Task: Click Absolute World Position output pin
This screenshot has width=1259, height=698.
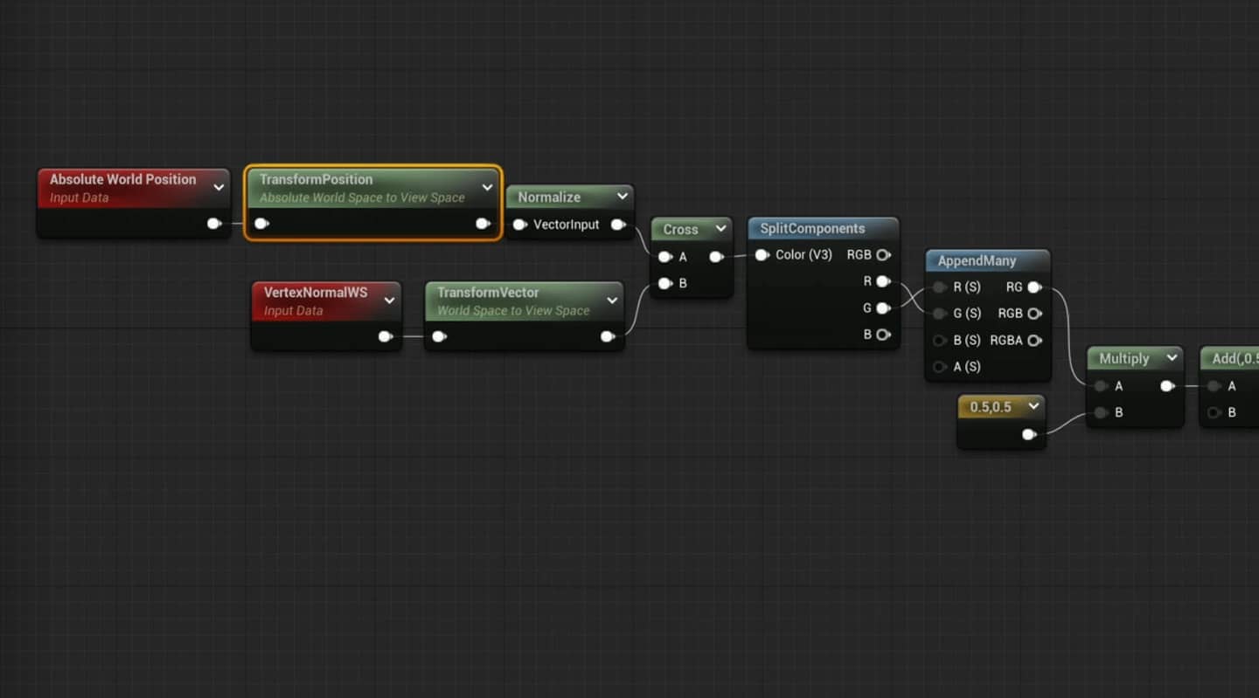Action: tap(213, 224)
